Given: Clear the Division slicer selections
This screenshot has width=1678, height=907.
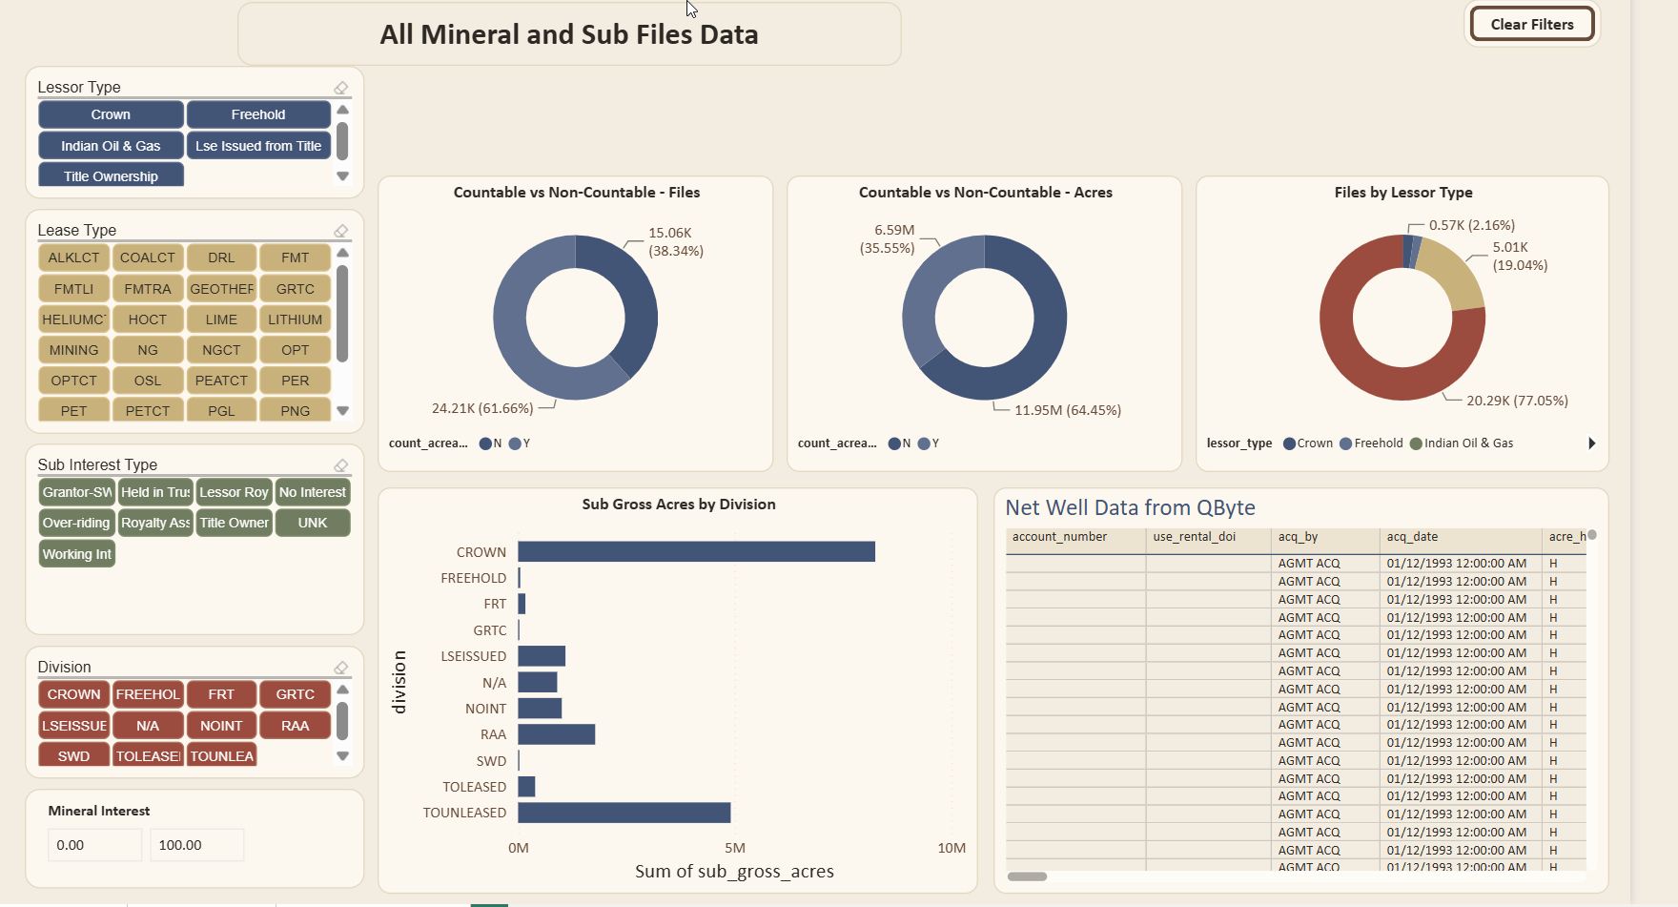Looking at the screenshot, I should coord(340,668).
